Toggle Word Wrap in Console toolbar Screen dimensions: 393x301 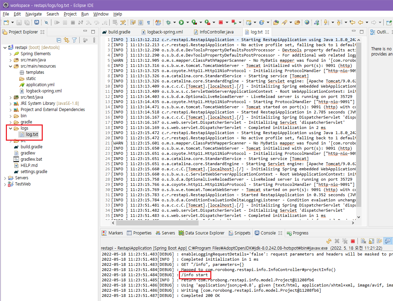(380, 241)
